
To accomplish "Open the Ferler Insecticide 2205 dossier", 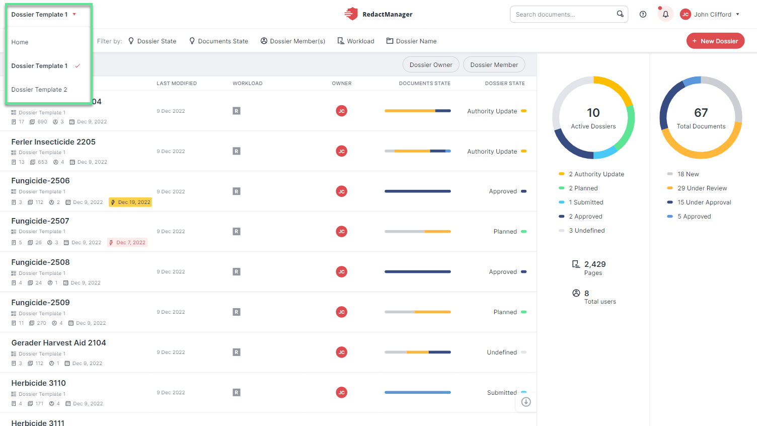I will (53, 142).
